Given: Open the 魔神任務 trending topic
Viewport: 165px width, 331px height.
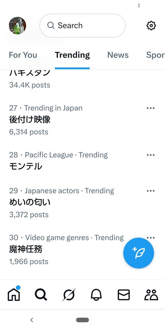Looking at the screenshot, I should point(26,249).
